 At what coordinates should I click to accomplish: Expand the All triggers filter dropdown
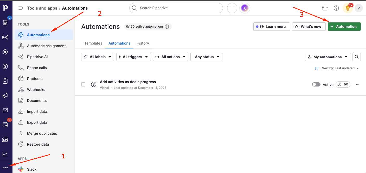[133, 57]
